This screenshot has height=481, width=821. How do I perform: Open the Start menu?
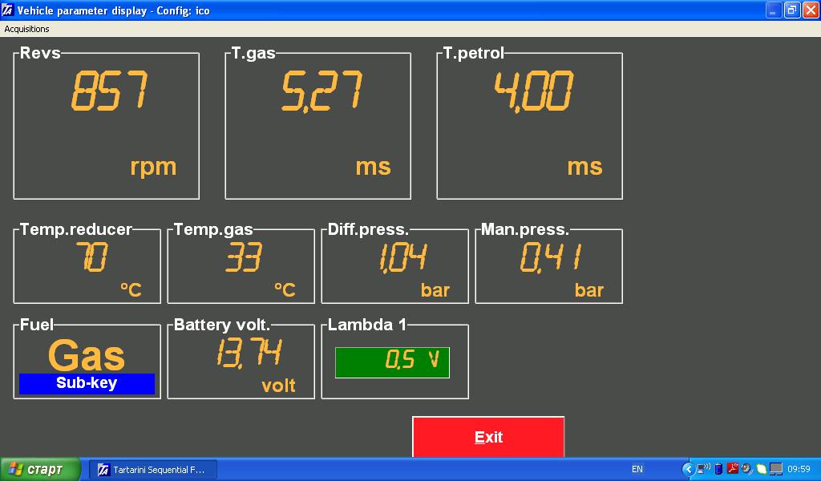click(40, 469)
